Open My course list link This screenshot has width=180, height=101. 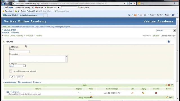[x=29, y=27]
